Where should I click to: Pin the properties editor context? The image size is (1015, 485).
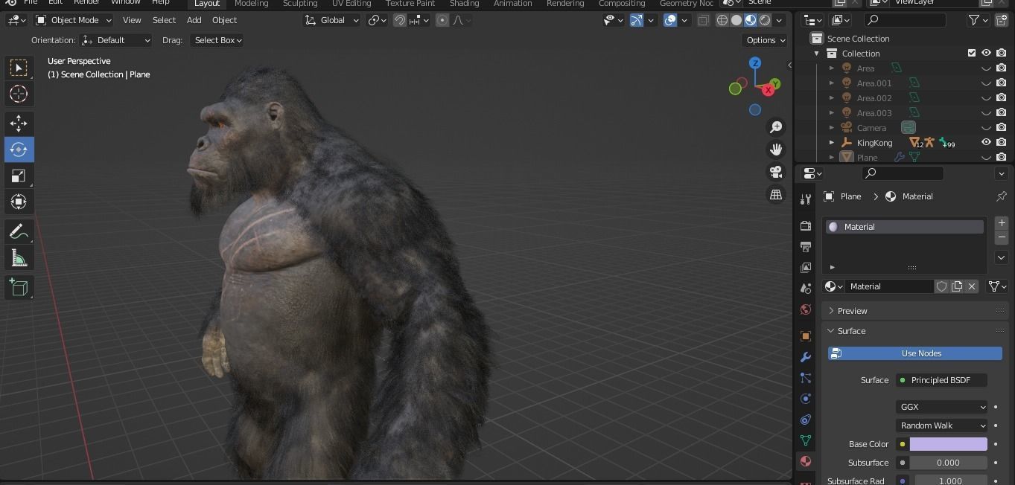click(1001, 196)
